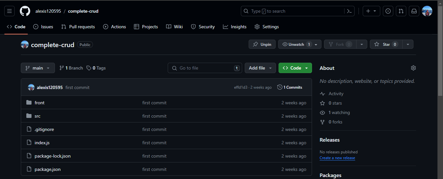Open the hamburger navigation menu
The width and height of the screenshot is (443, 179).
pyautogui.click(x=9, y=11)
